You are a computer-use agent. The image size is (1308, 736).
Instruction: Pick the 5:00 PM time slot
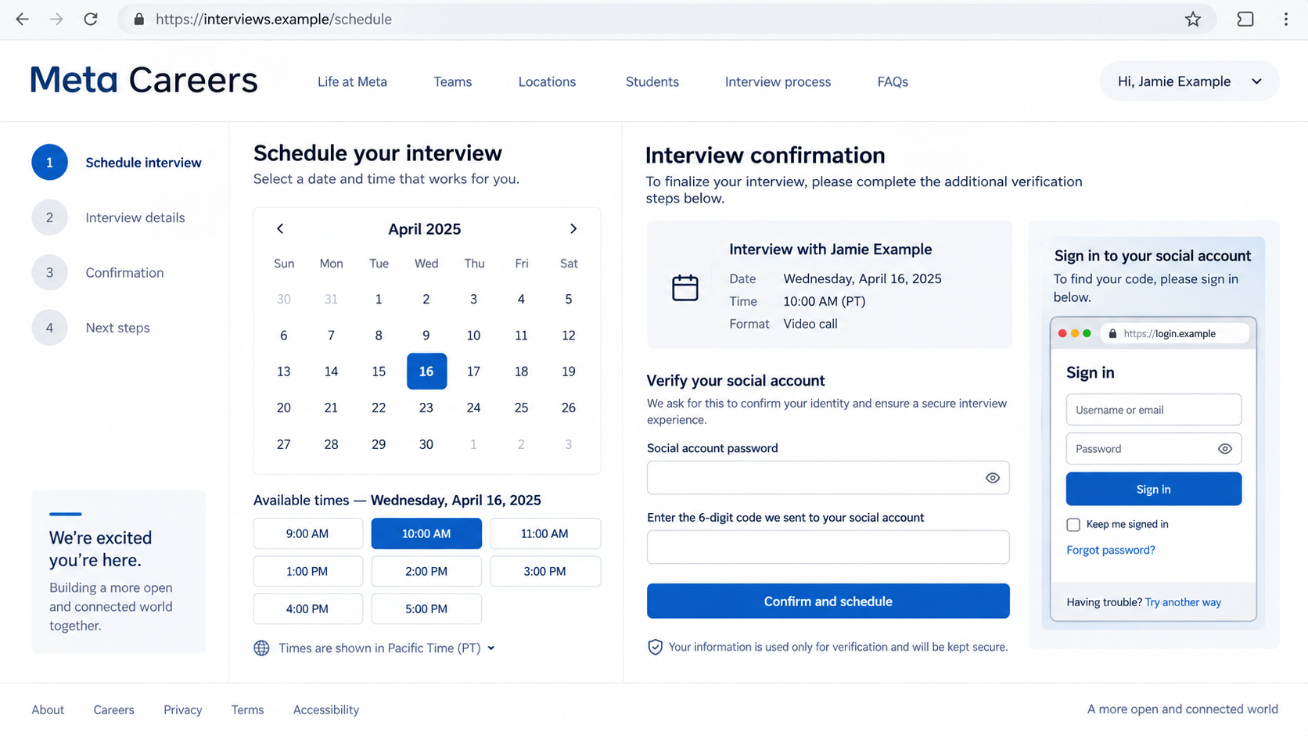426,609
